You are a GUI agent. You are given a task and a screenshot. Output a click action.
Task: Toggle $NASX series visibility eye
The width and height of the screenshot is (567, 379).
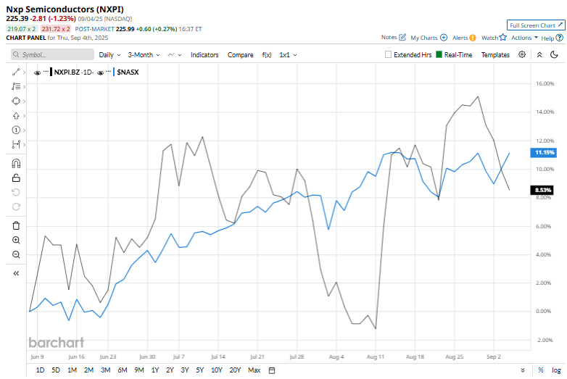click(101, 72)
